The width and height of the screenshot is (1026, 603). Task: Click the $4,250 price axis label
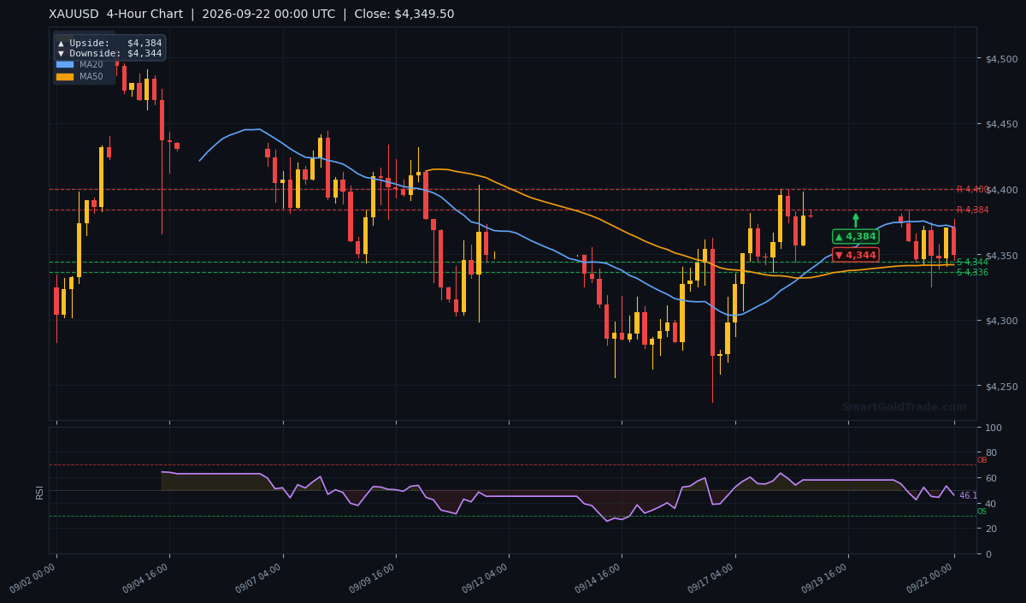tap(1002, 387)
